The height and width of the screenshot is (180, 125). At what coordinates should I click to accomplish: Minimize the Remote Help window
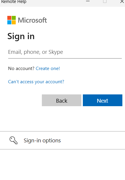click(88, 1)
